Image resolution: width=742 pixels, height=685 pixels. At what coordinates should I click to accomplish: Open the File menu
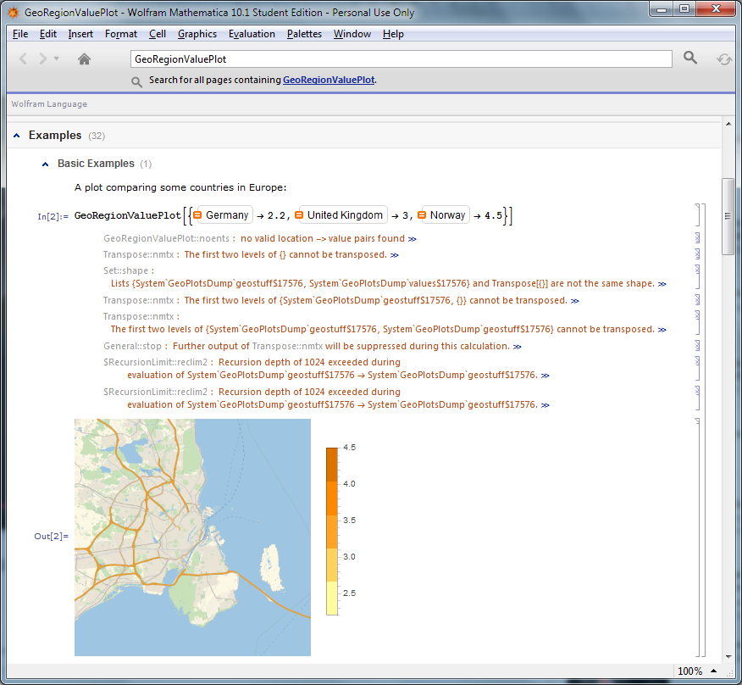tap(19, 34)
